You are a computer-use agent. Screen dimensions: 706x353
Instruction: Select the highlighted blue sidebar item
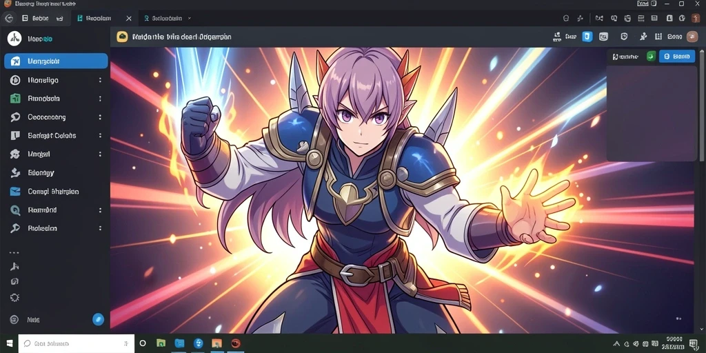[56, 61]
